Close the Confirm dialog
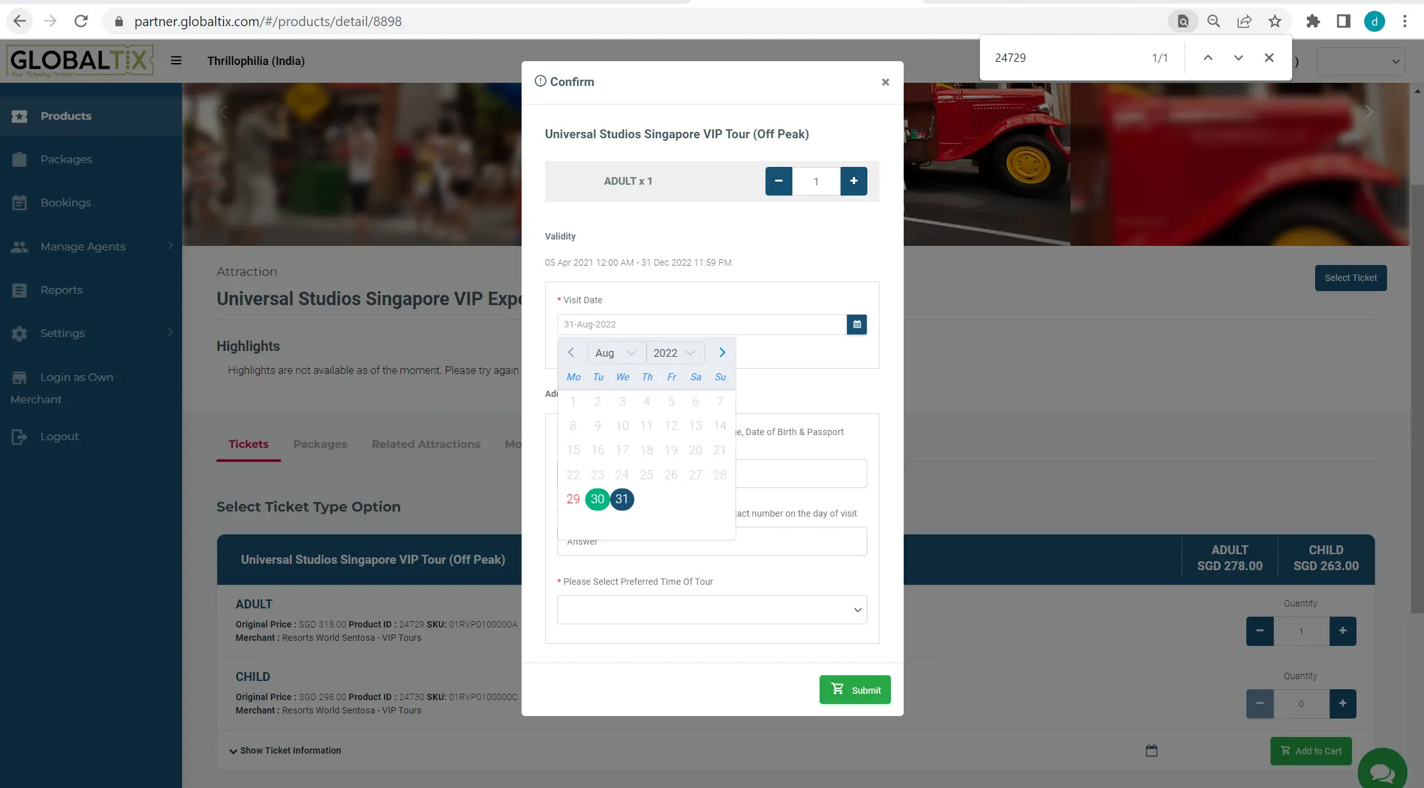This screenshot has height=788, width=1424. 885,82
